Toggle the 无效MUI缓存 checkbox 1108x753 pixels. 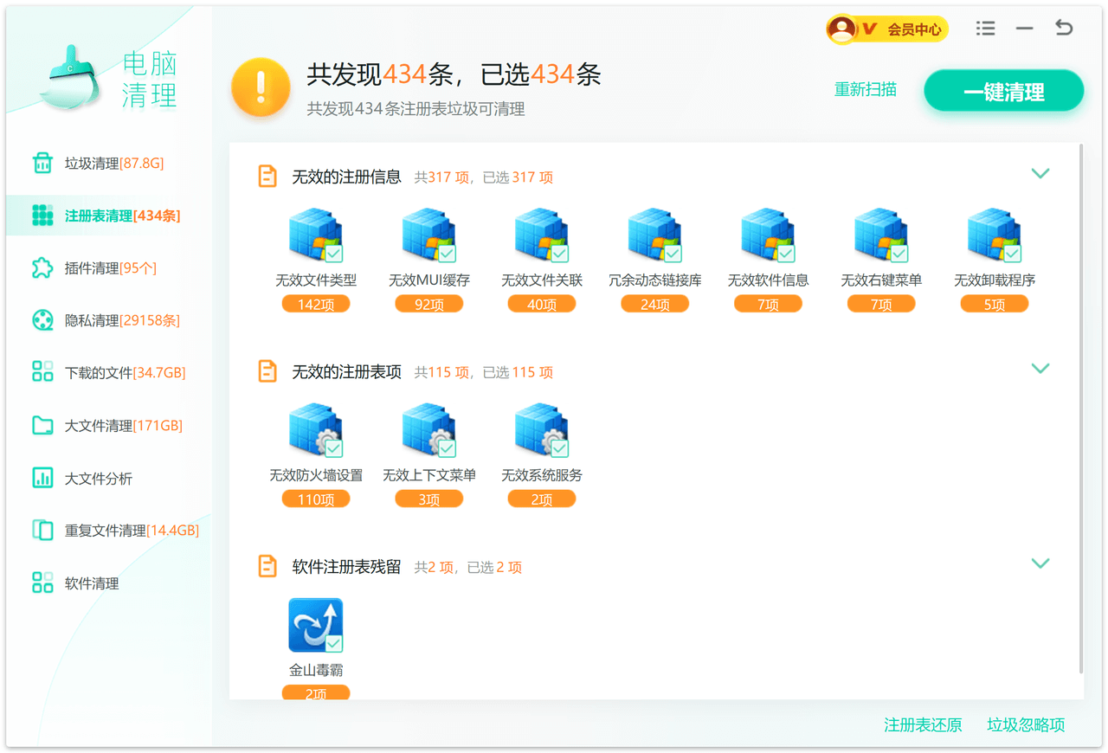447,254
